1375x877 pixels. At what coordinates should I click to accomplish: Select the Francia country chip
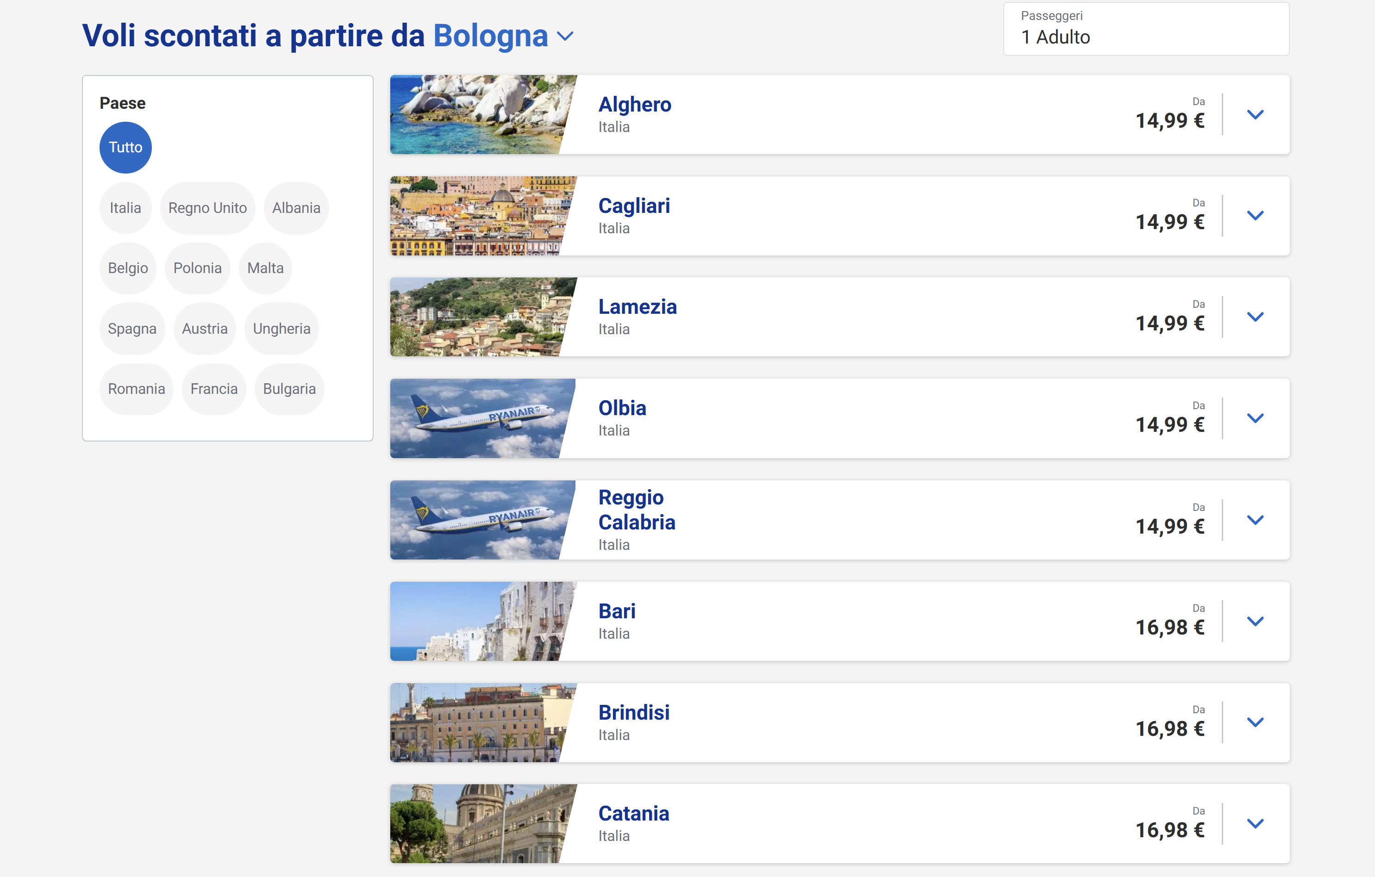point(213,389)
